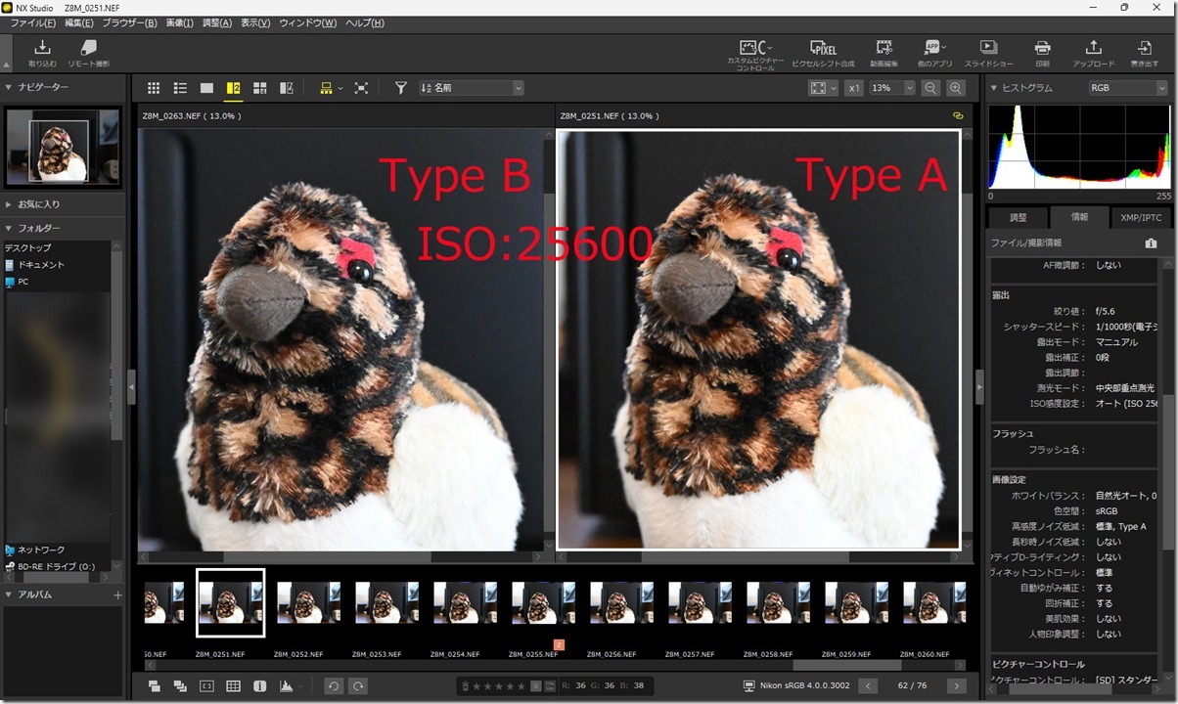The height and width of the screenshot is (704, 1178).
Task: Select thumbnail Z8M_0252.NEF in filmstrip
Action: [308, 602]
